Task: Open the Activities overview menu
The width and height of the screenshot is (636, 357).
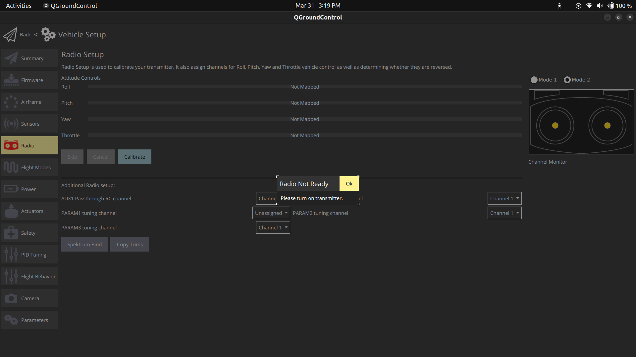Action: coord(19,6)
